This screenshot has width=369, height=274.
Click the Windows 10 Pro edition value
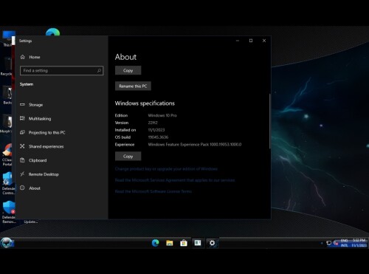coord(162,115)
